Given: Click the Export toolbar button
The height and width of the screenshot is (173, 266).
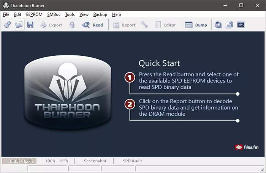Looking at the screenshot, I should 51,25.
